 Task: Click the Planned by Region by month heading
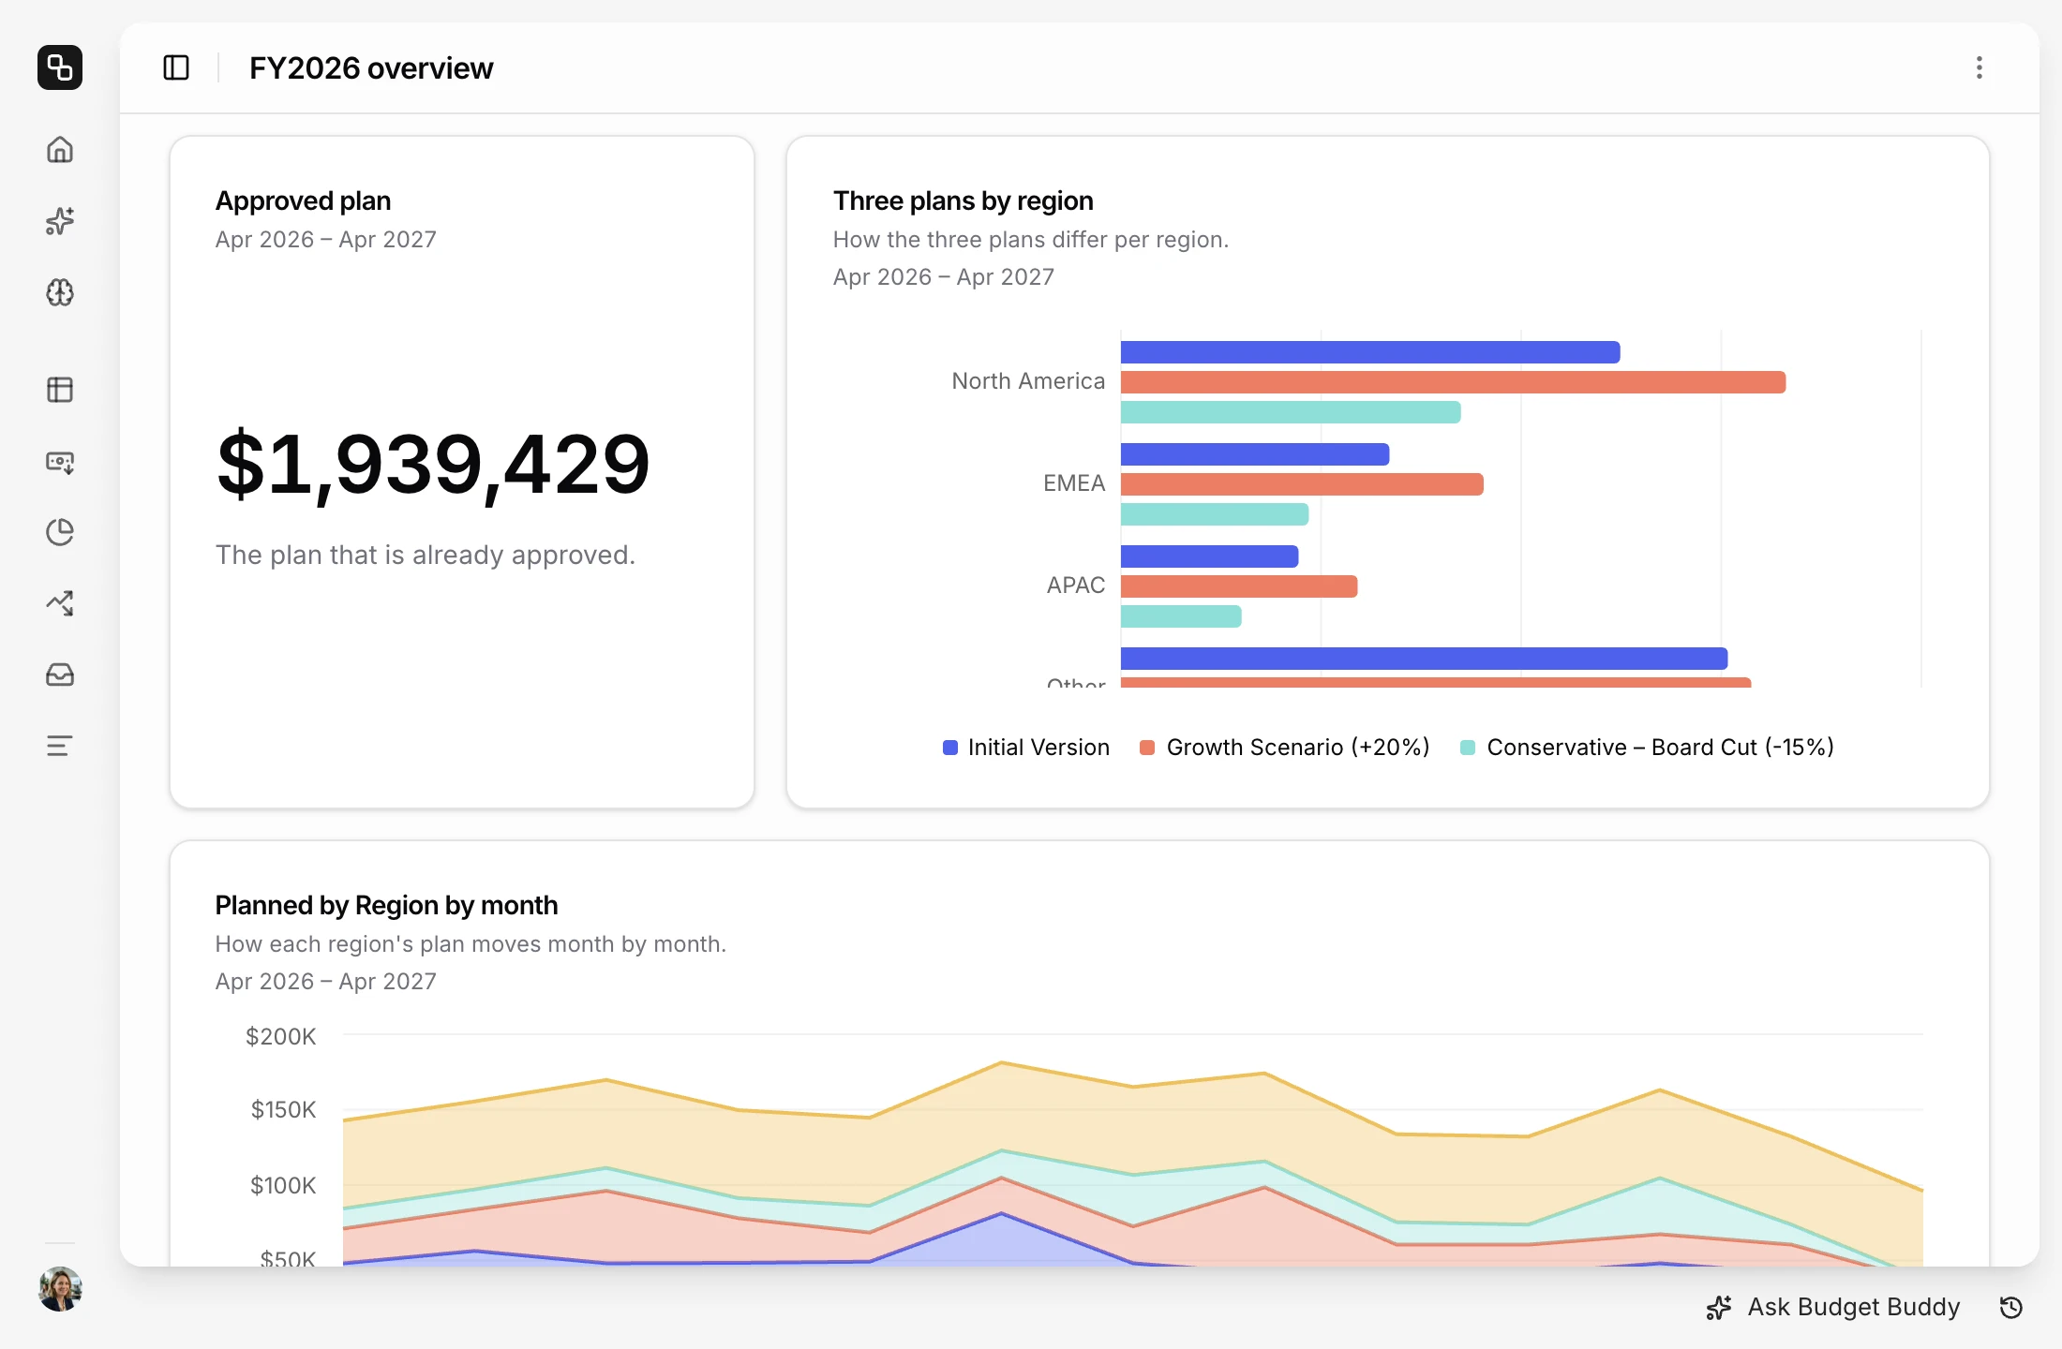386,905
